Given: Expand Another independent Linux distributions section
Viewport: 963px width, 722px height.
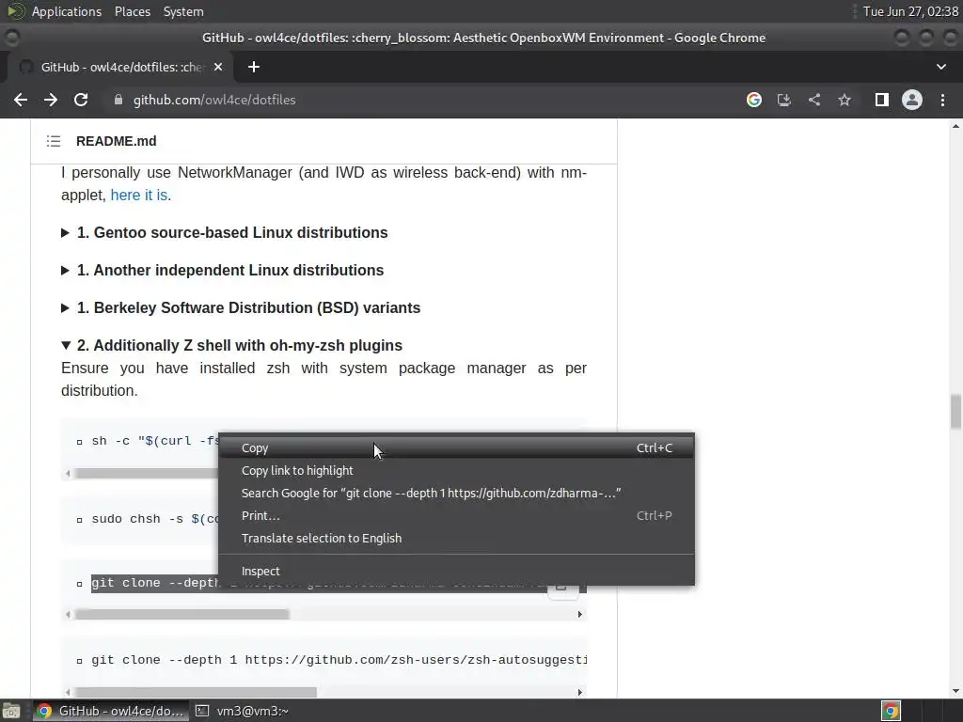Looking at the screenshot, I should pos(222,270).
